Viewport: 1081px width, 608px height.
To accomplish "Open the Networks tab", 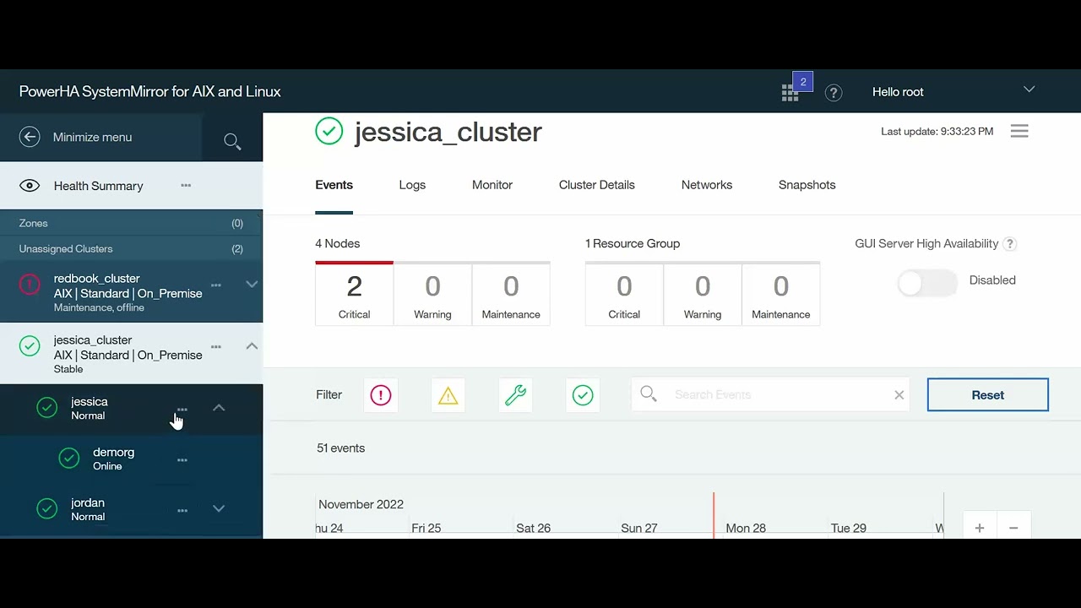I will click(x=707, y=185).
